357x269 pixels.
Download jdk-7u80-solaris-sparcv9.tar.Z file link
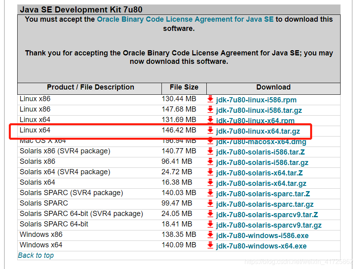(x=267, y=215)
